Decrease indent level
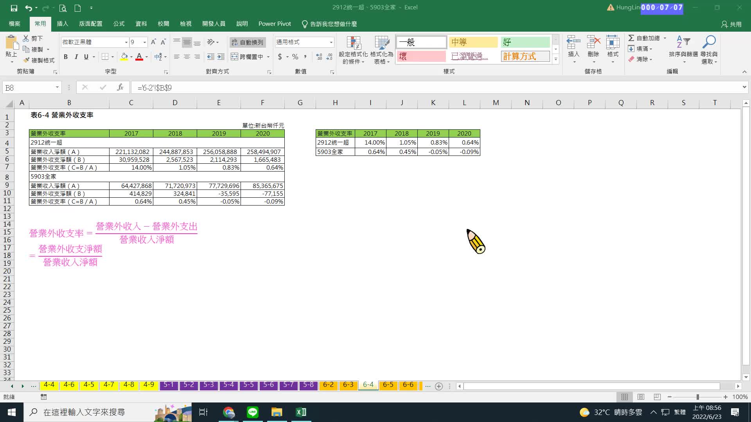 tap(210, 57)
